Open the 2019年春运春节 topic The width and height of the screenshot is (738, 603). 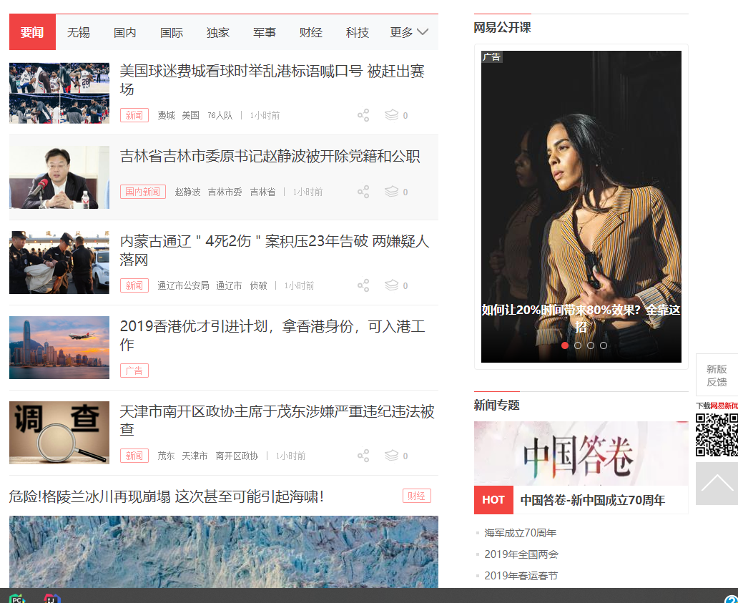point(521,576)
